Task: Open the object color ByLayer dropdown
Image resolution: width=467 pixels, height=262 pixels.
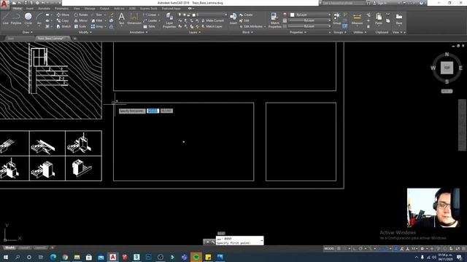Action: (309, 15)
